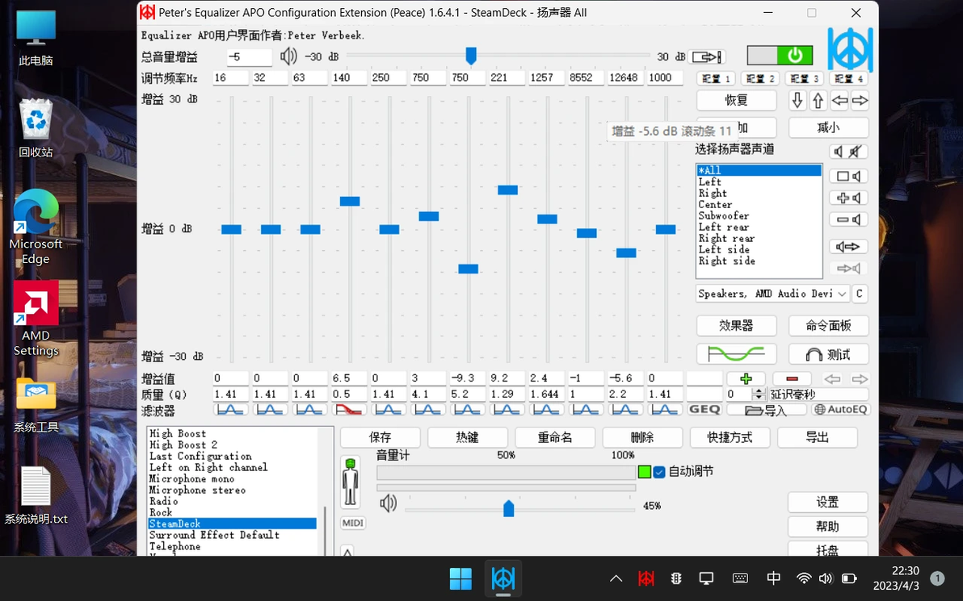This screenshot has height=601, width=963.
Task: Click the 重命名 rename button
Action: 555,437
